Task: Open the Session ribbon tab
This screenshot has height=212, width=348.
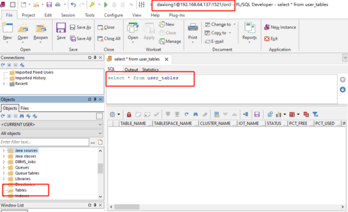Action: pyautogui.click(x=68, y=15)
